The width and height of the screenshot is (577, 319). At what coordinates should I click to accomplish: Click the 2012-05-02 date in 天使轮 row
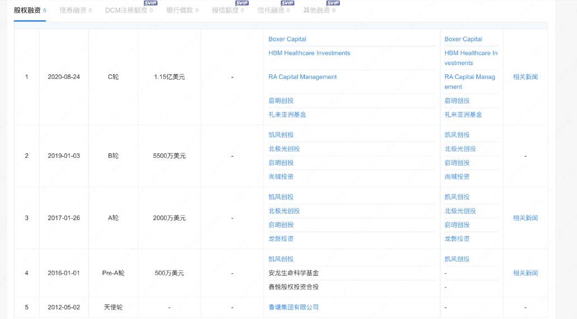pos(64,307)
